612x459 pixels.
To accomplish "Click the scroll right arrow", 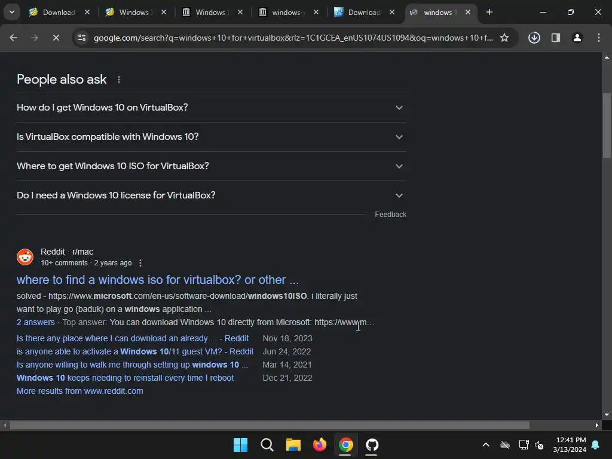I will (597, 425).
